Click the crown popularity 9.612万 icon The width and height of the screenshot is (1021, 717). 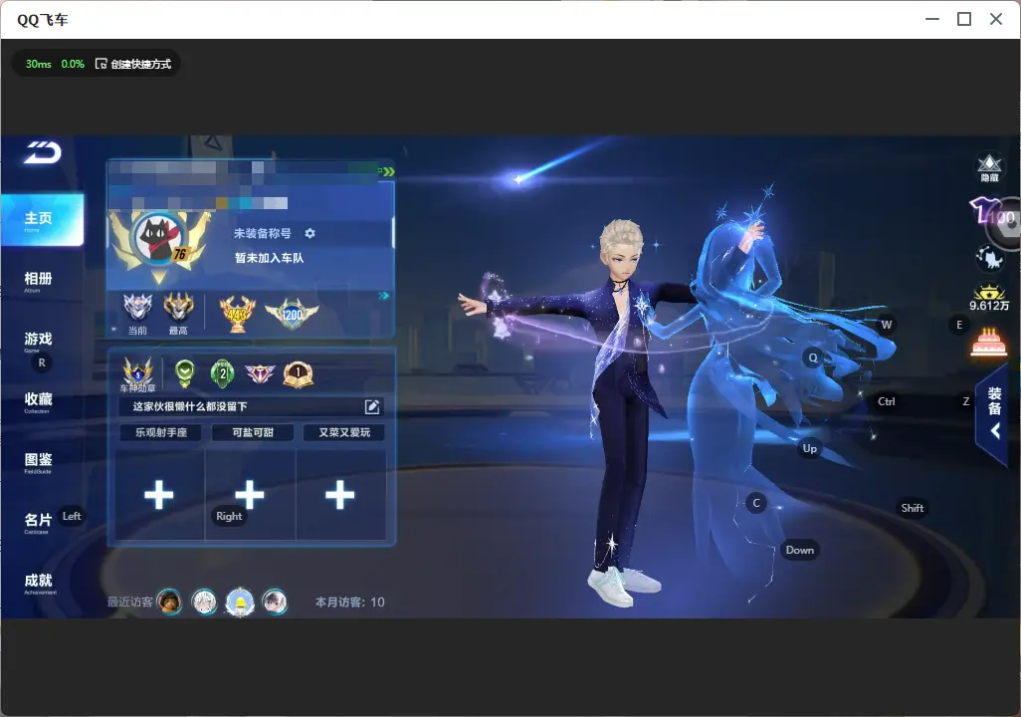tap(989, 299)
